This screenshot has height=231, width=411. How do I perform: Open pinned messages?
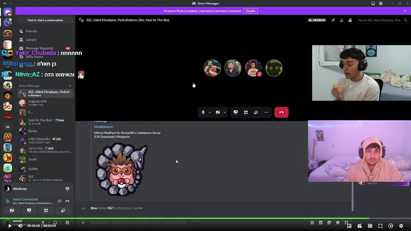(x=333, y=20)
